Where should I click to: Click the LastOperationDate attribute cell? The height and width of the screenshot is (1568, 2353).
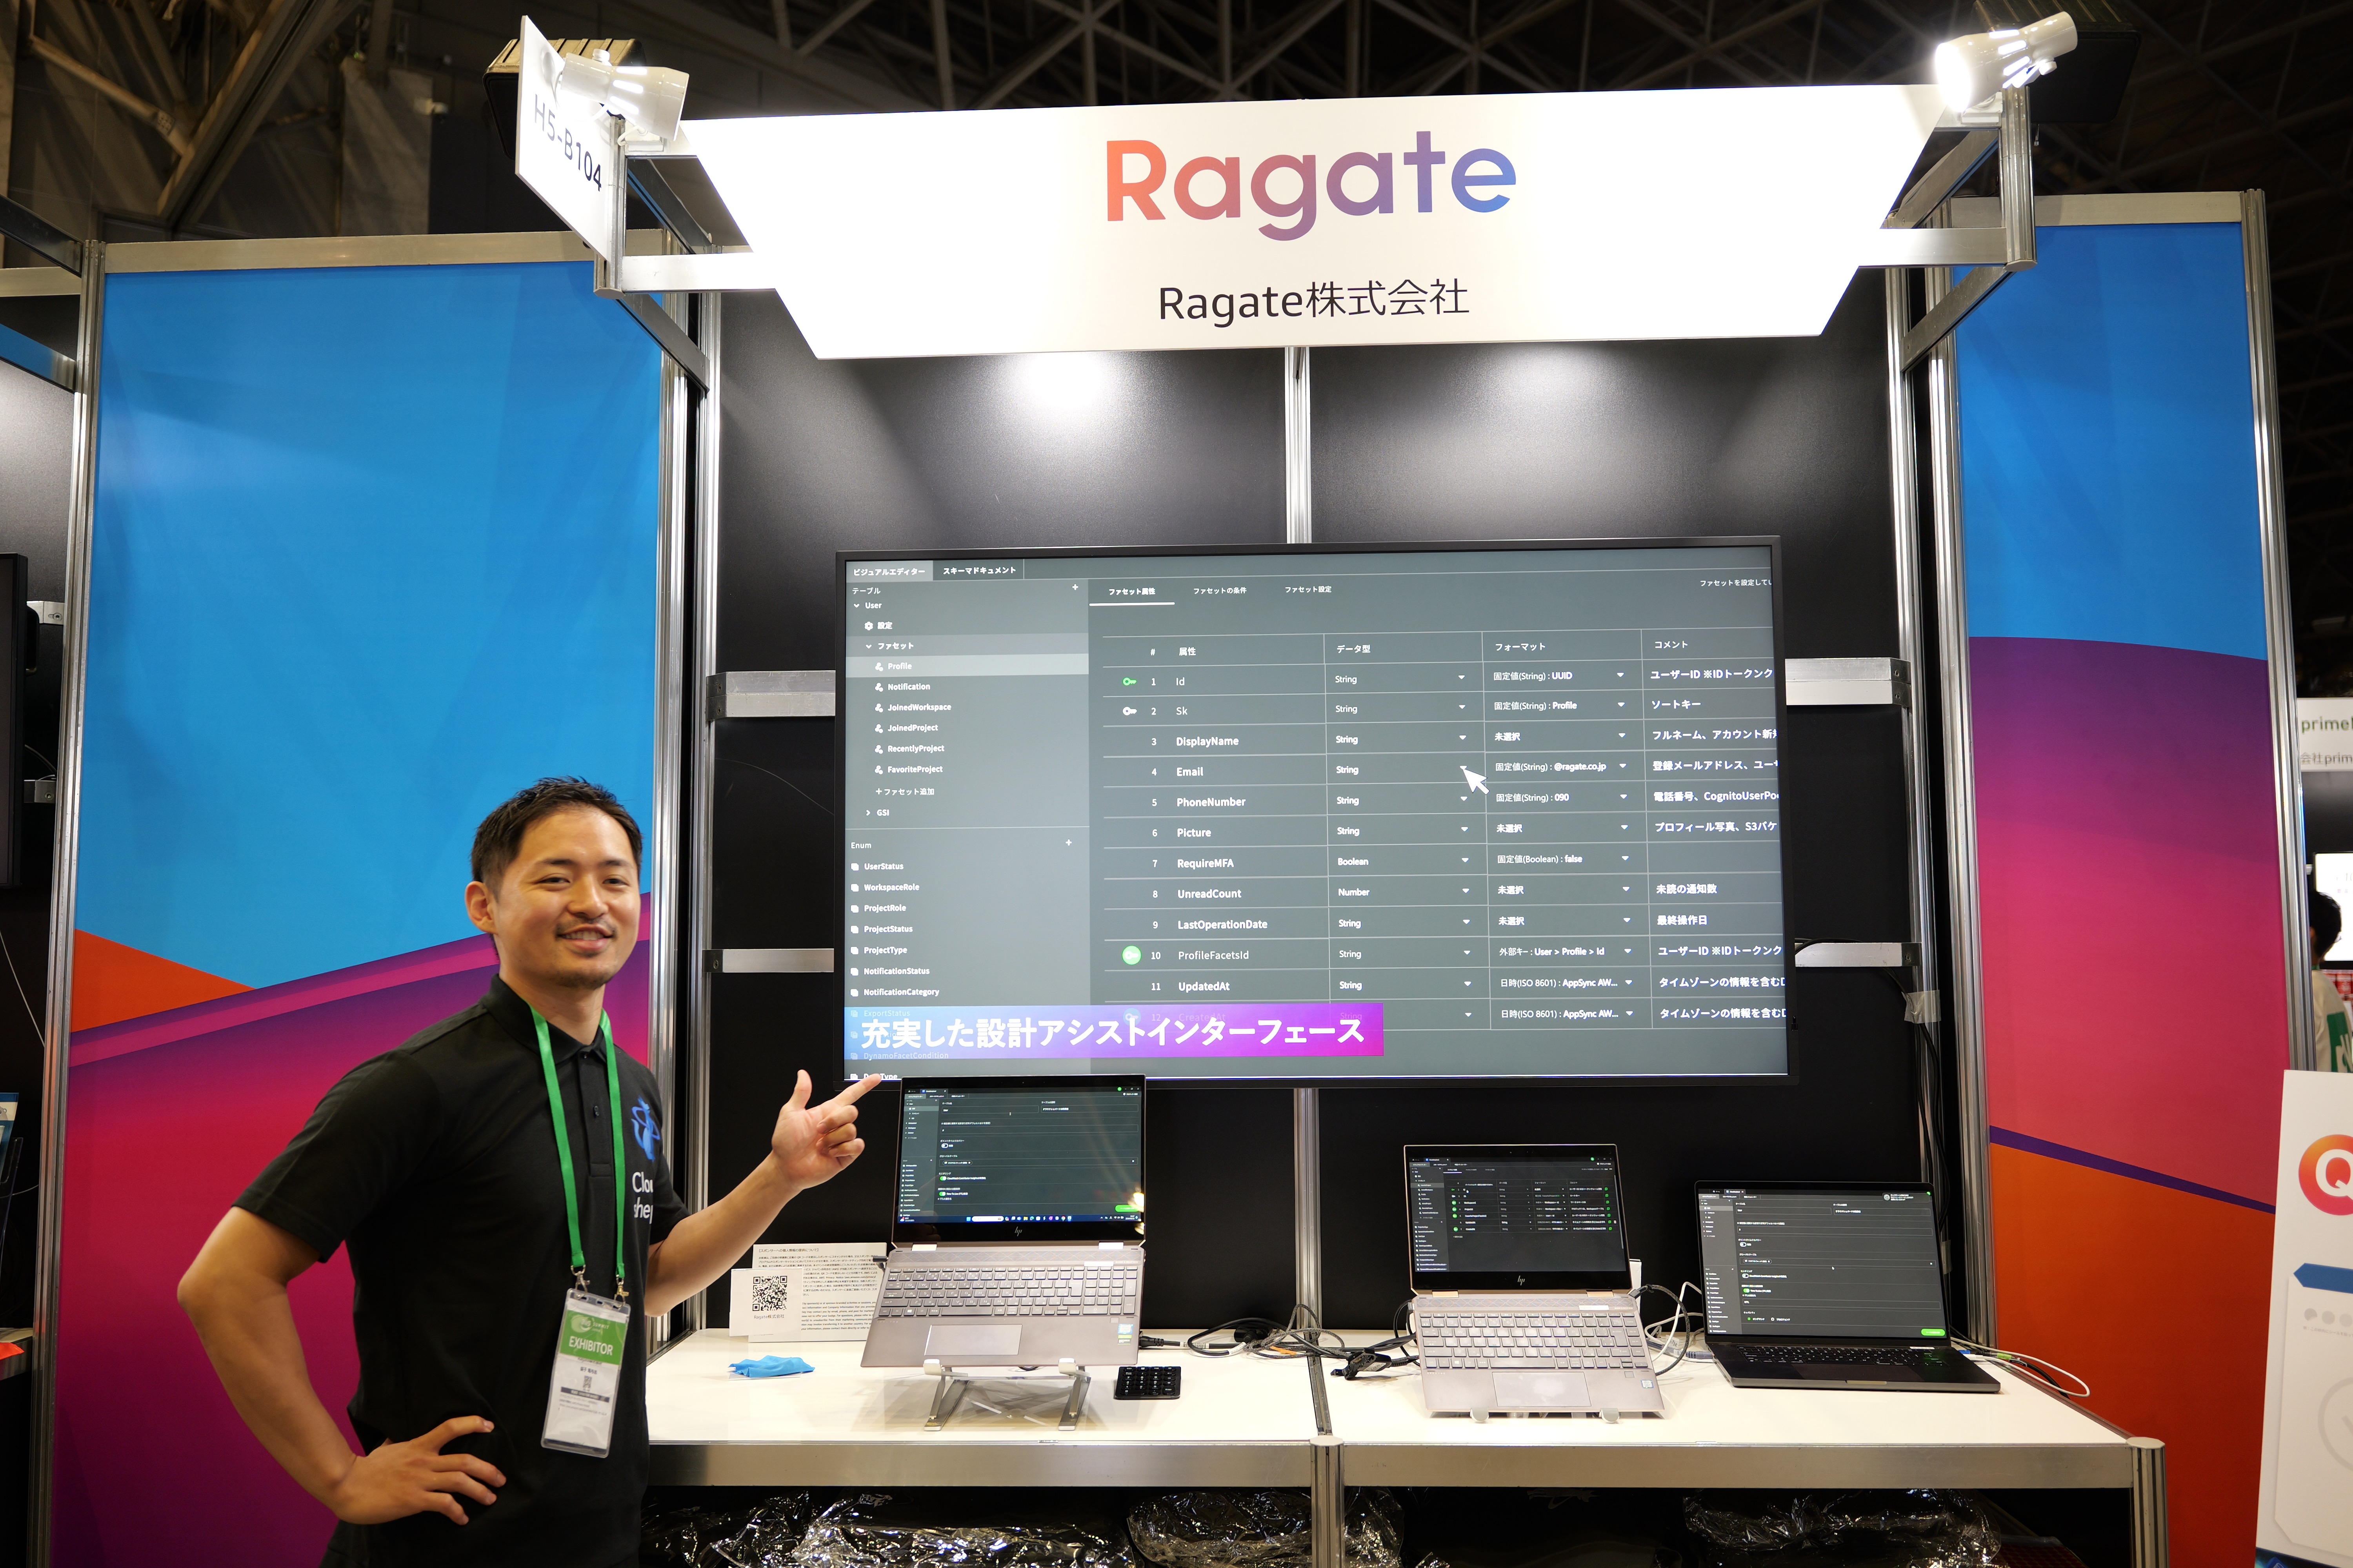(x=1222, y=925)
